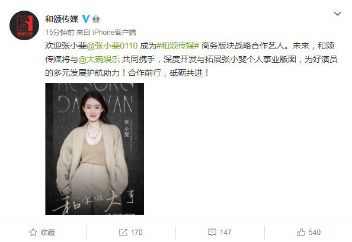
Task: Open the @张小斐0110 mention link
Action: (x=112, y=46)
